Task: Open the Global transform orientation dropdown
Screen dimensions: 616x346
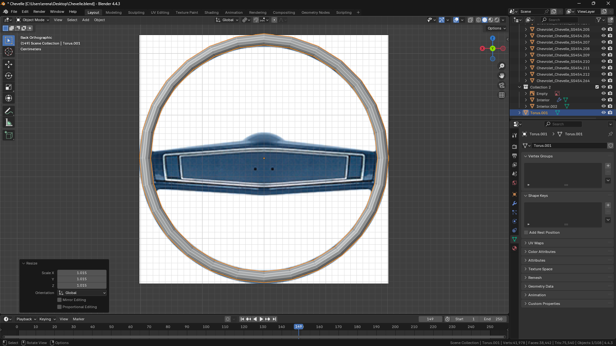Action: click(x=227, y=20)
